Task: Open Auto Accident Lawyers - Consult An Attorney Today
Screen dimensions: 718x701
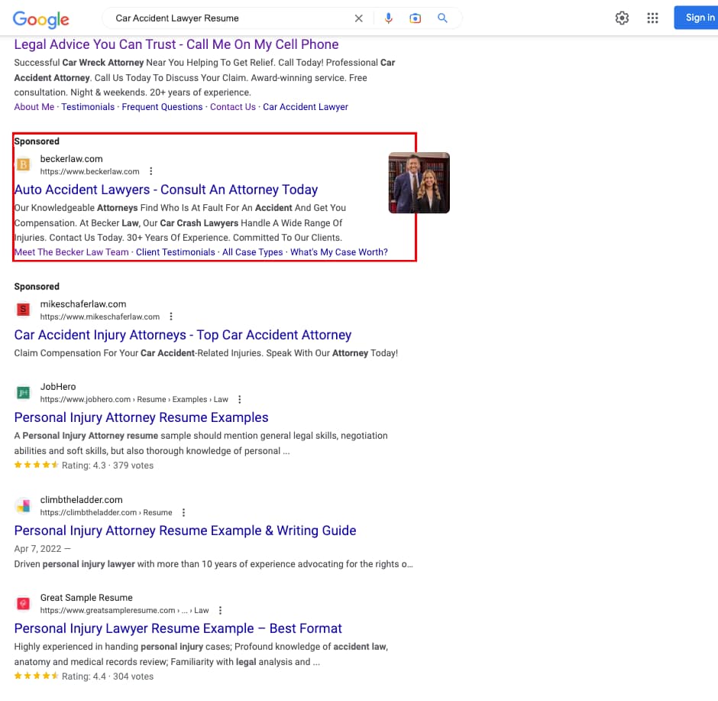Action: tap(166, 190)
